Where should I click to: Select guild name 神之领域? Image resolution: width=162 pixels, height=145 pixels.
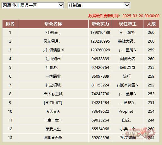point(53,85)
